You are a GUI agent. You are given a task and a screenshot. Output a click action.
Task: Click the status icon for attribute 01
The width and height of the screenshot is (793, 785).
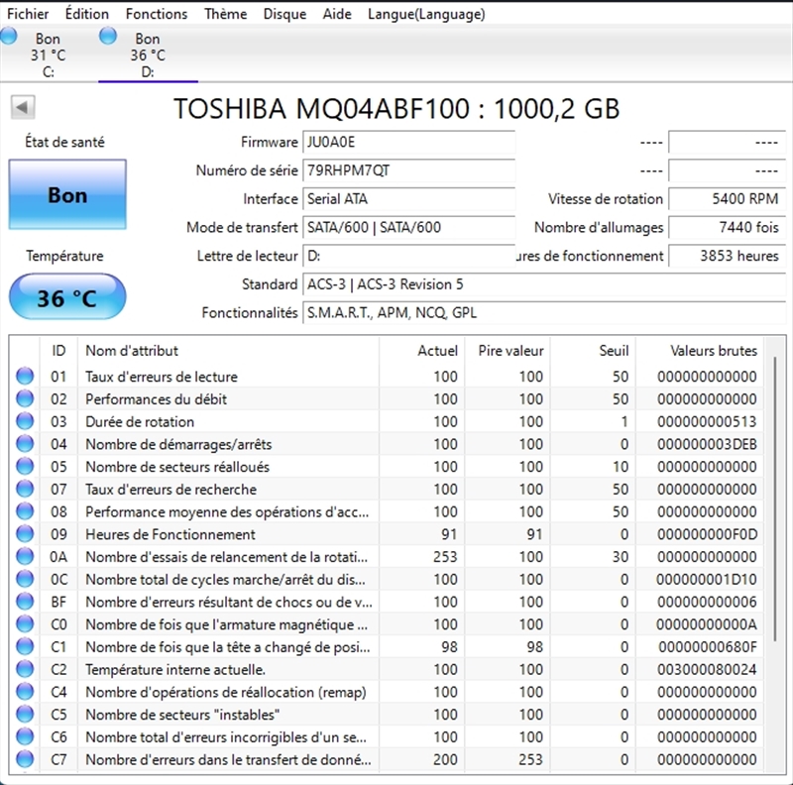pyautogui.click(x=25, y=377)
